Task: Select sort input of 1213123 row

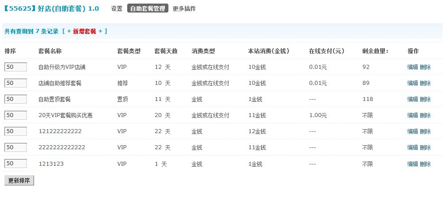Action: [16, 164]
